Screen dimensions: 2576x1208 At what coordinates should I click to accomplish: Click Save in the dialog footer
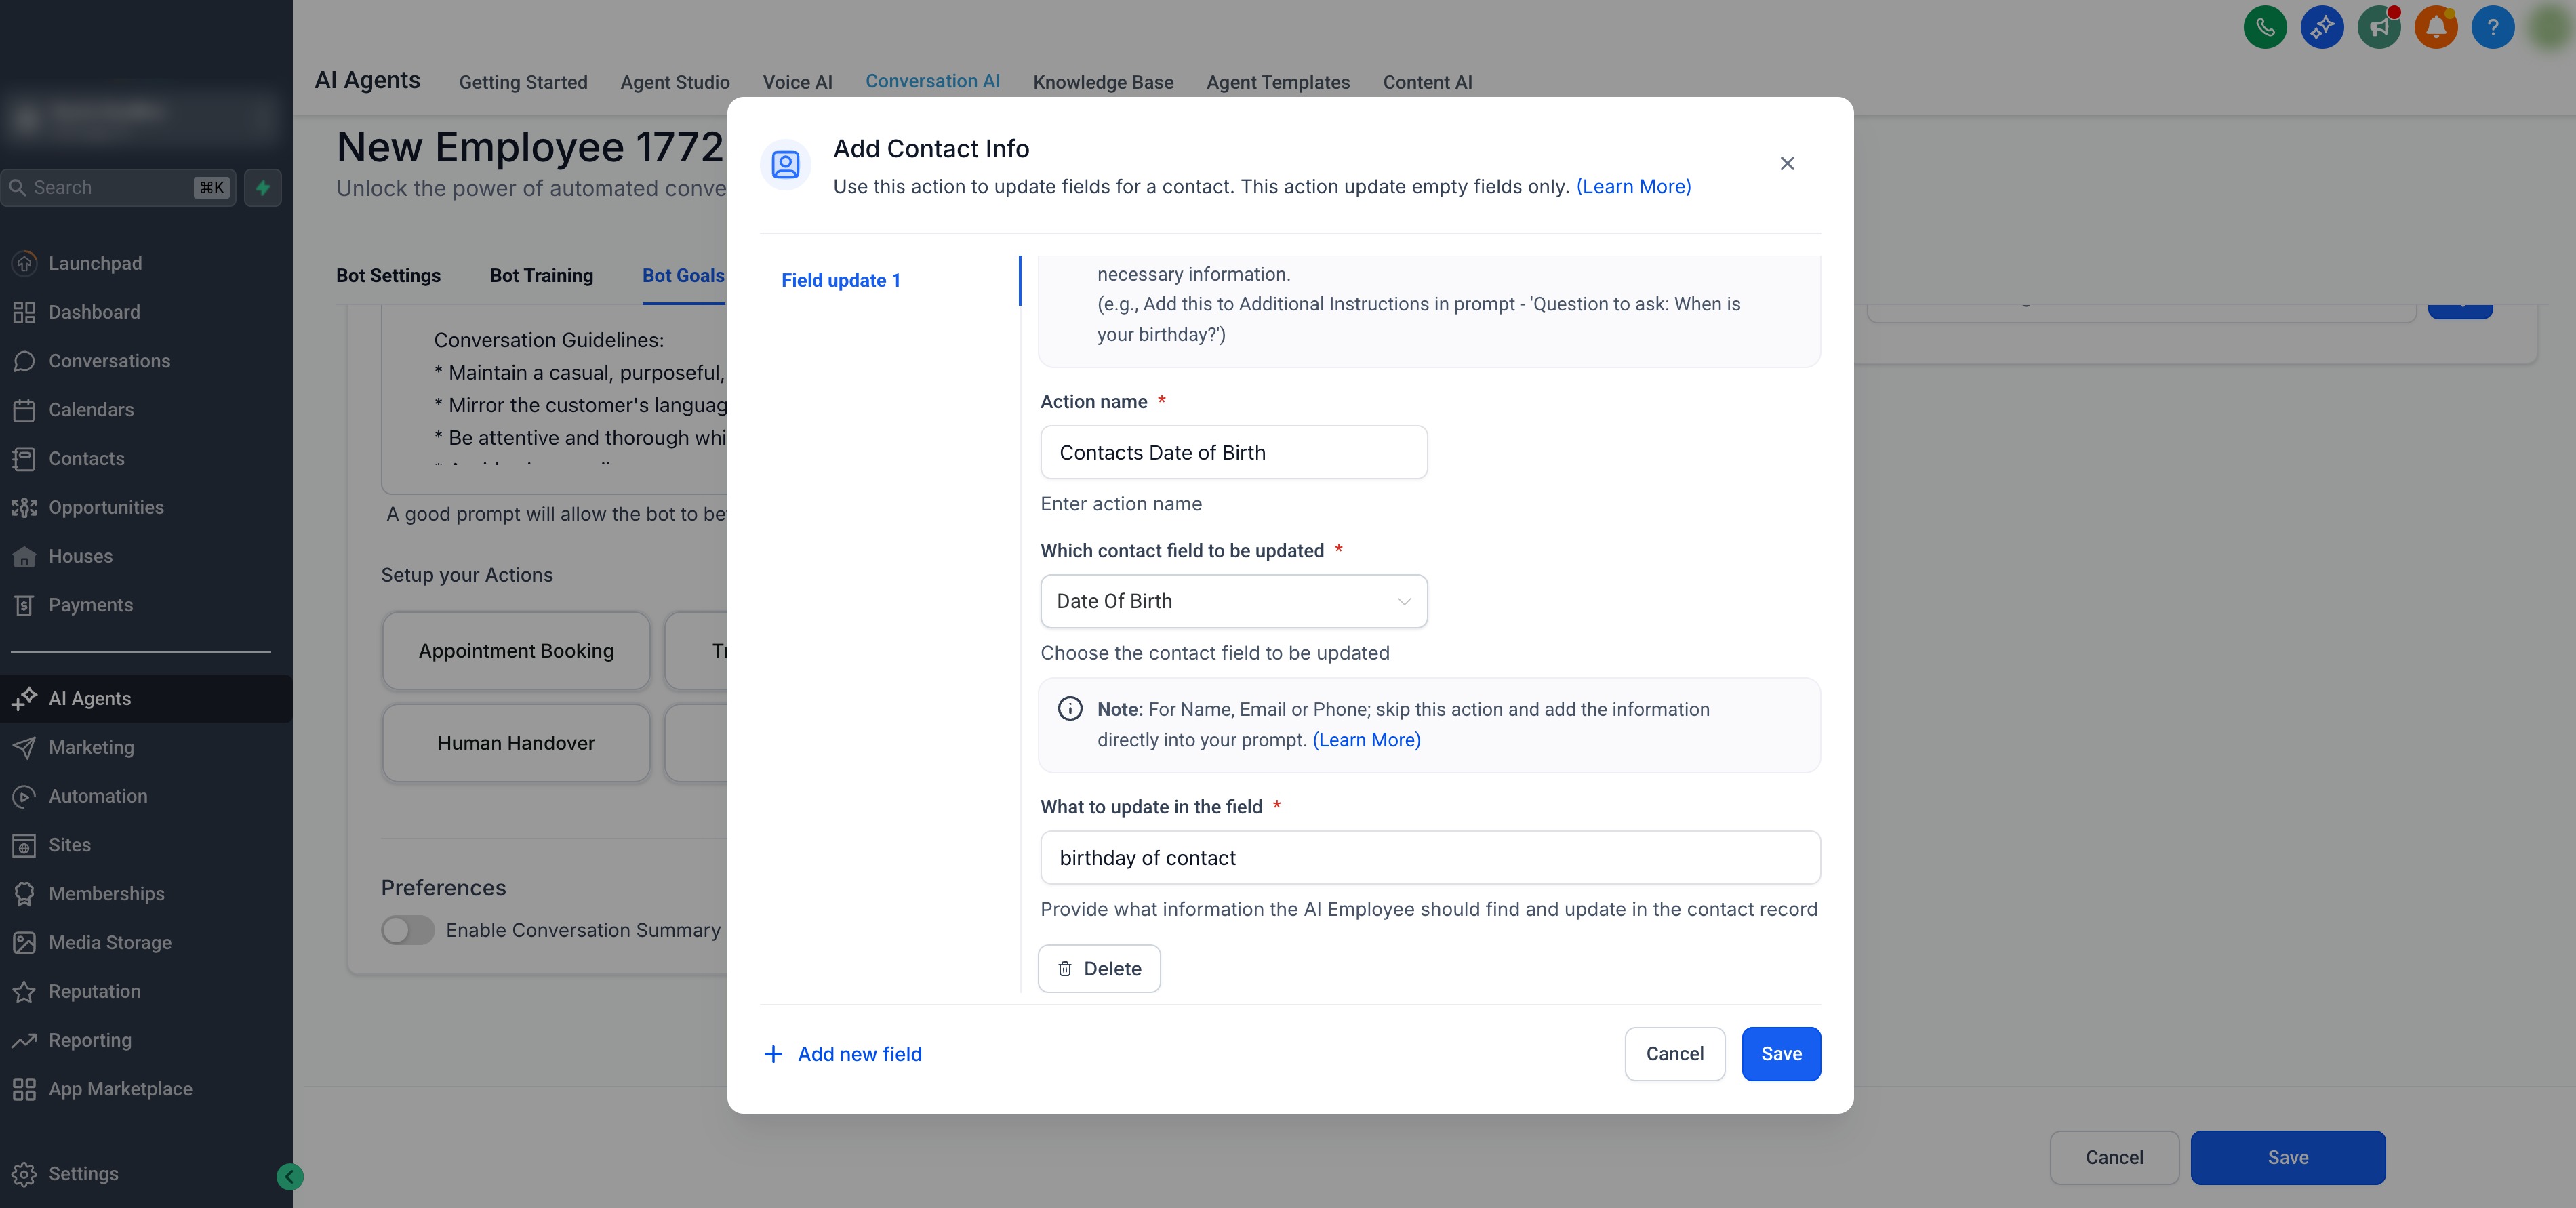1780,1054
